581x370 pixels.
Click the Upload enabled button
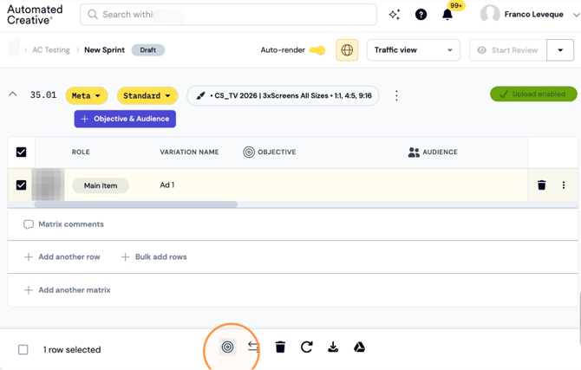533,94
